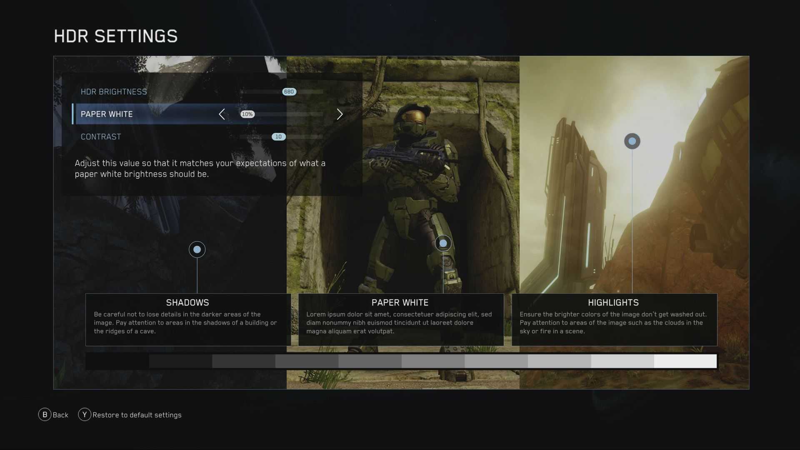Click the B Back button icon
Image resolution: width=800 pixels, height=450 pixels.
[45, 415]
